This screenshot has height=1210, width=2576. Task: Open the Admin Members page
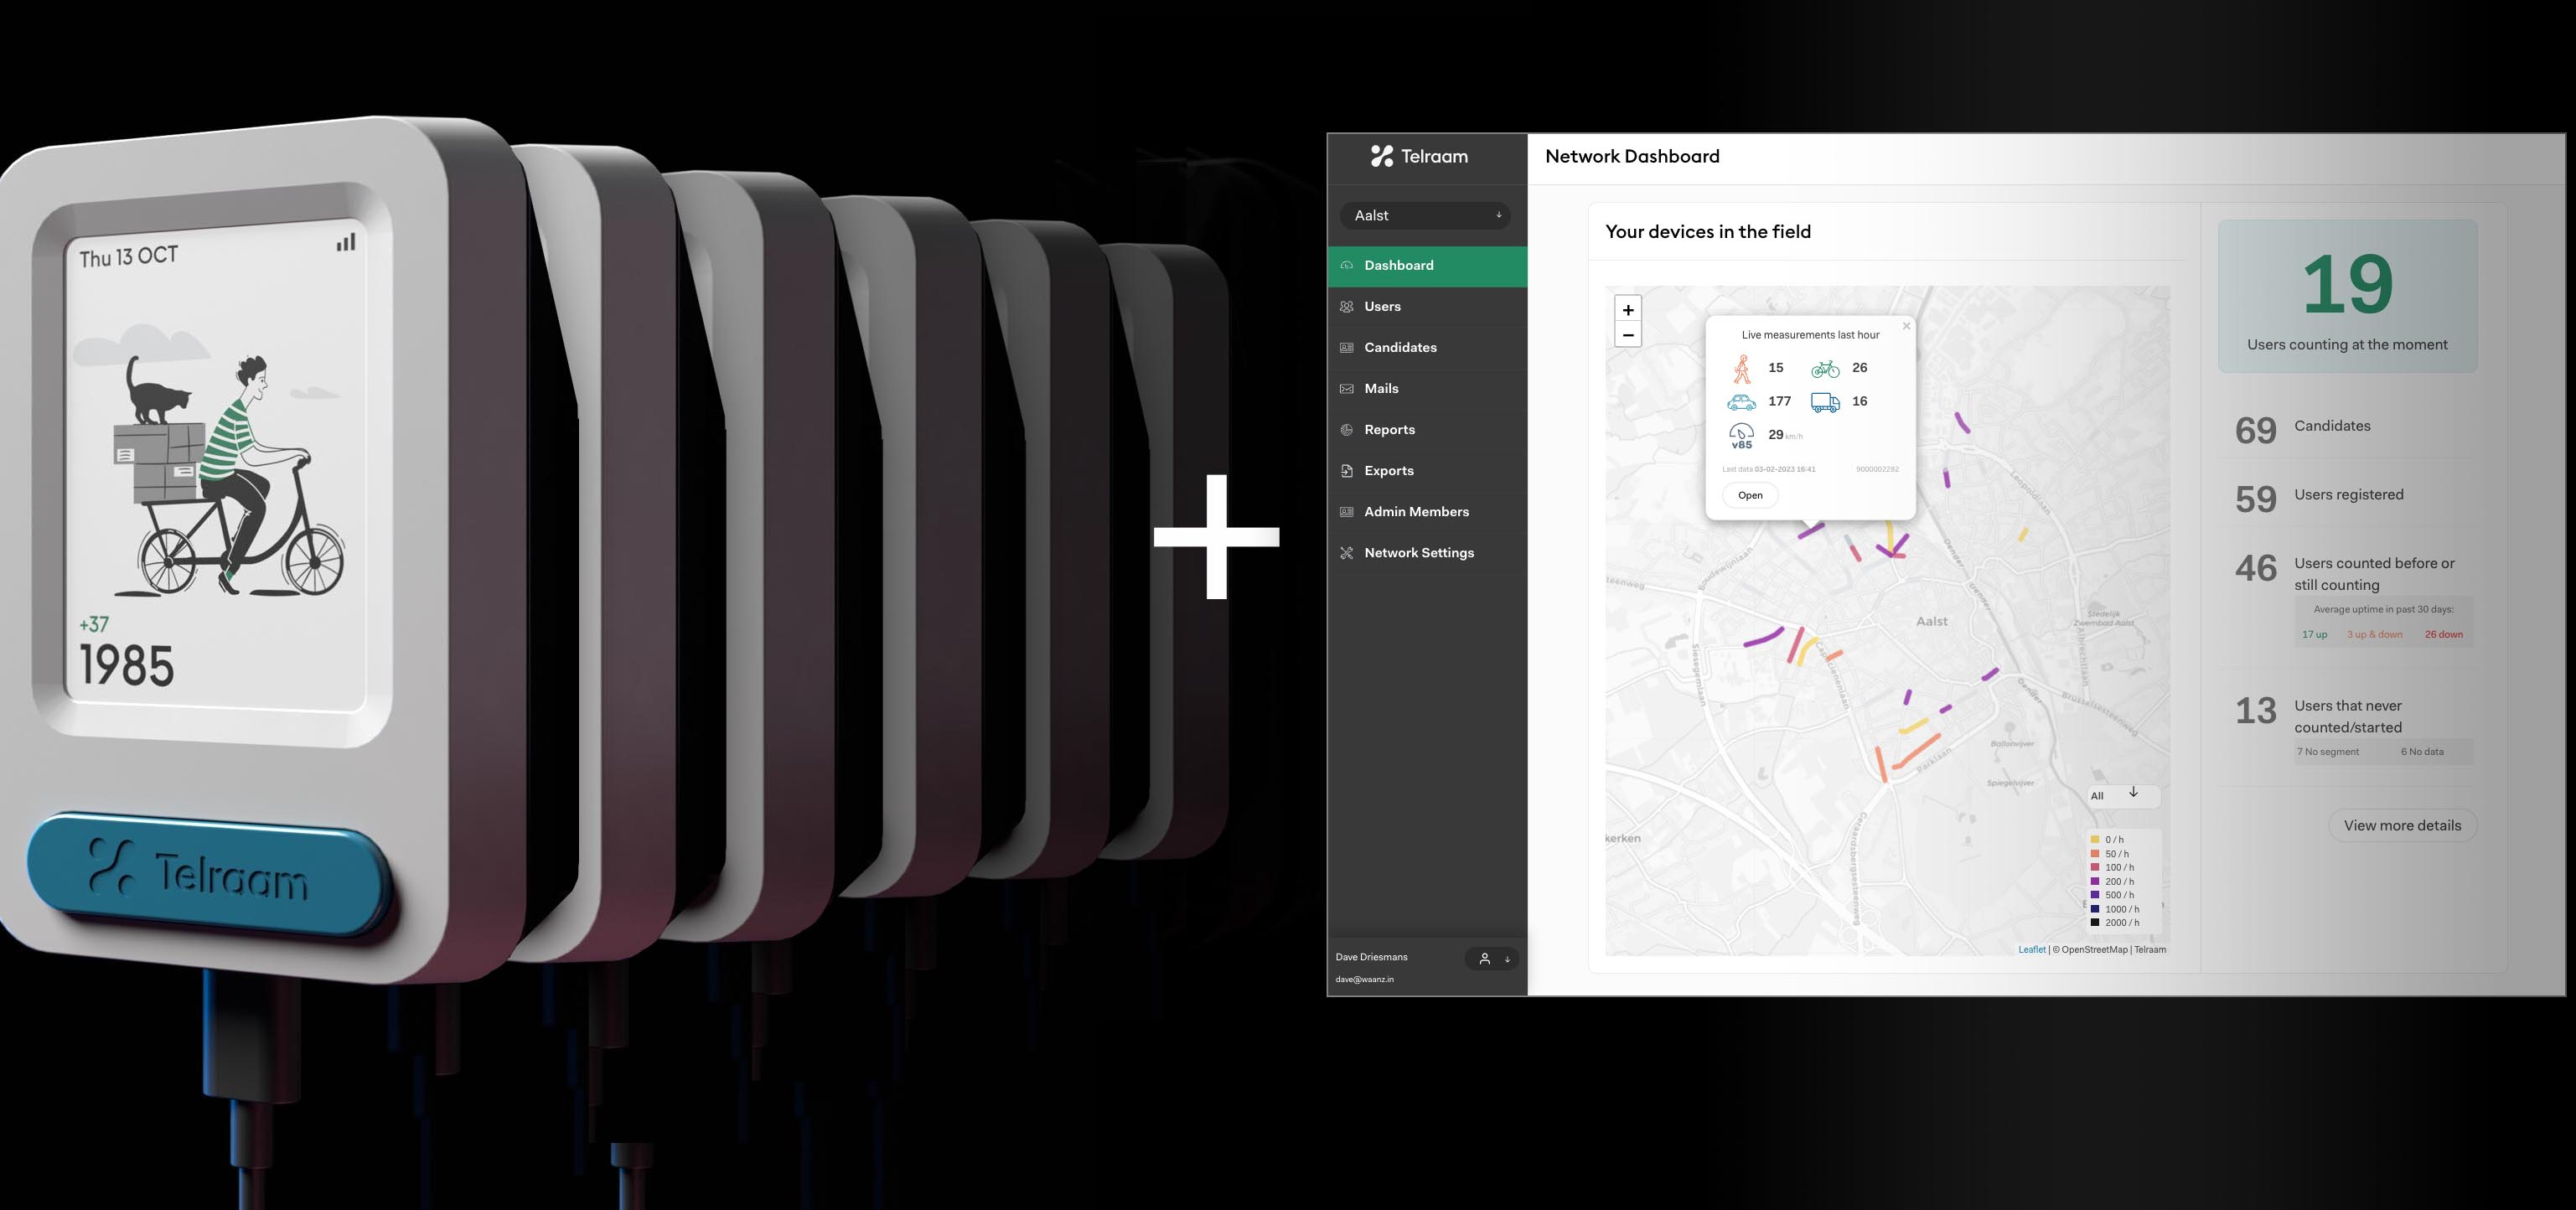tap(1427, 512)
